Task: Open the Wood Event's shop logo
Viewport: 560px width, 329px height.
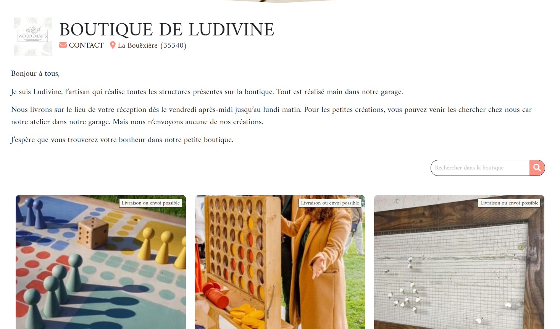Action: (33, 37)
